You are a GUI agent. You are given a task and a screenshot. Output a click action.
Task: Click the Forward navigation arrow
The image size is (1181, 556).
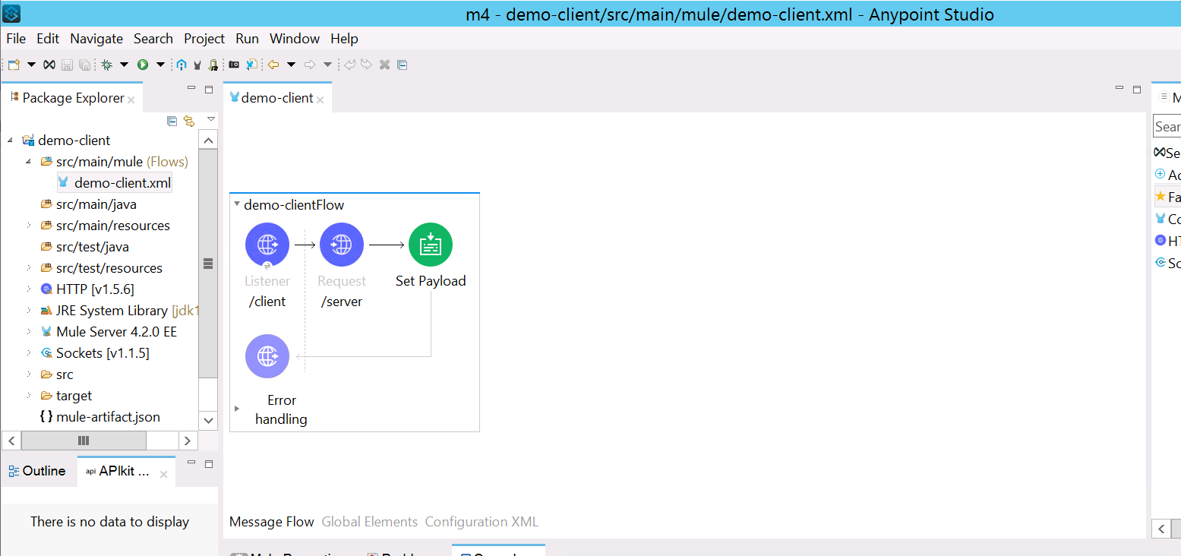coord(310,65)
